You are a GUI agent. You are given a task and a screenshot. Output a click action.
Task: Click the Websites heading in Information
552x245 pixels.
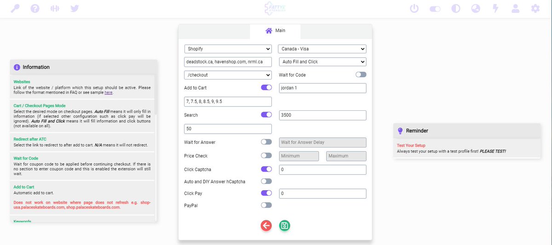click(x=22, y=82)
